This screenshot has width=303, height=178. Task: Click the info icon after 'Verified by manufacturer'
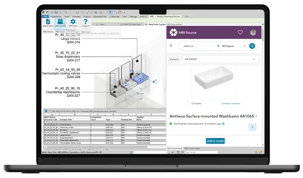(x=223, y=124)
